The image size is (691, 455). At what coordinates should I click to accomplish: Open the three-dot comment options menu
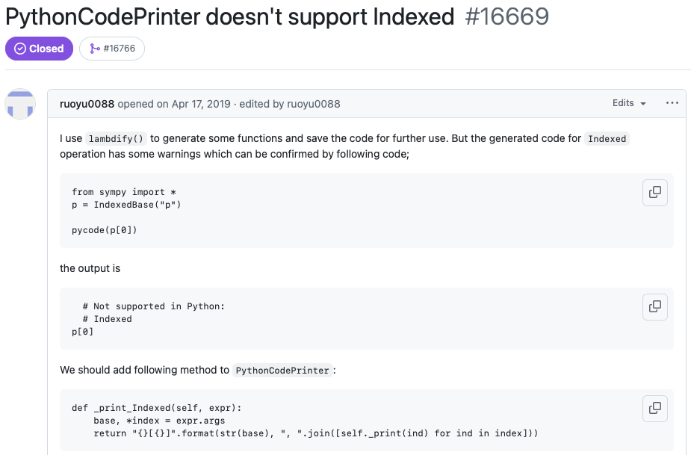[x=672, y=103]
